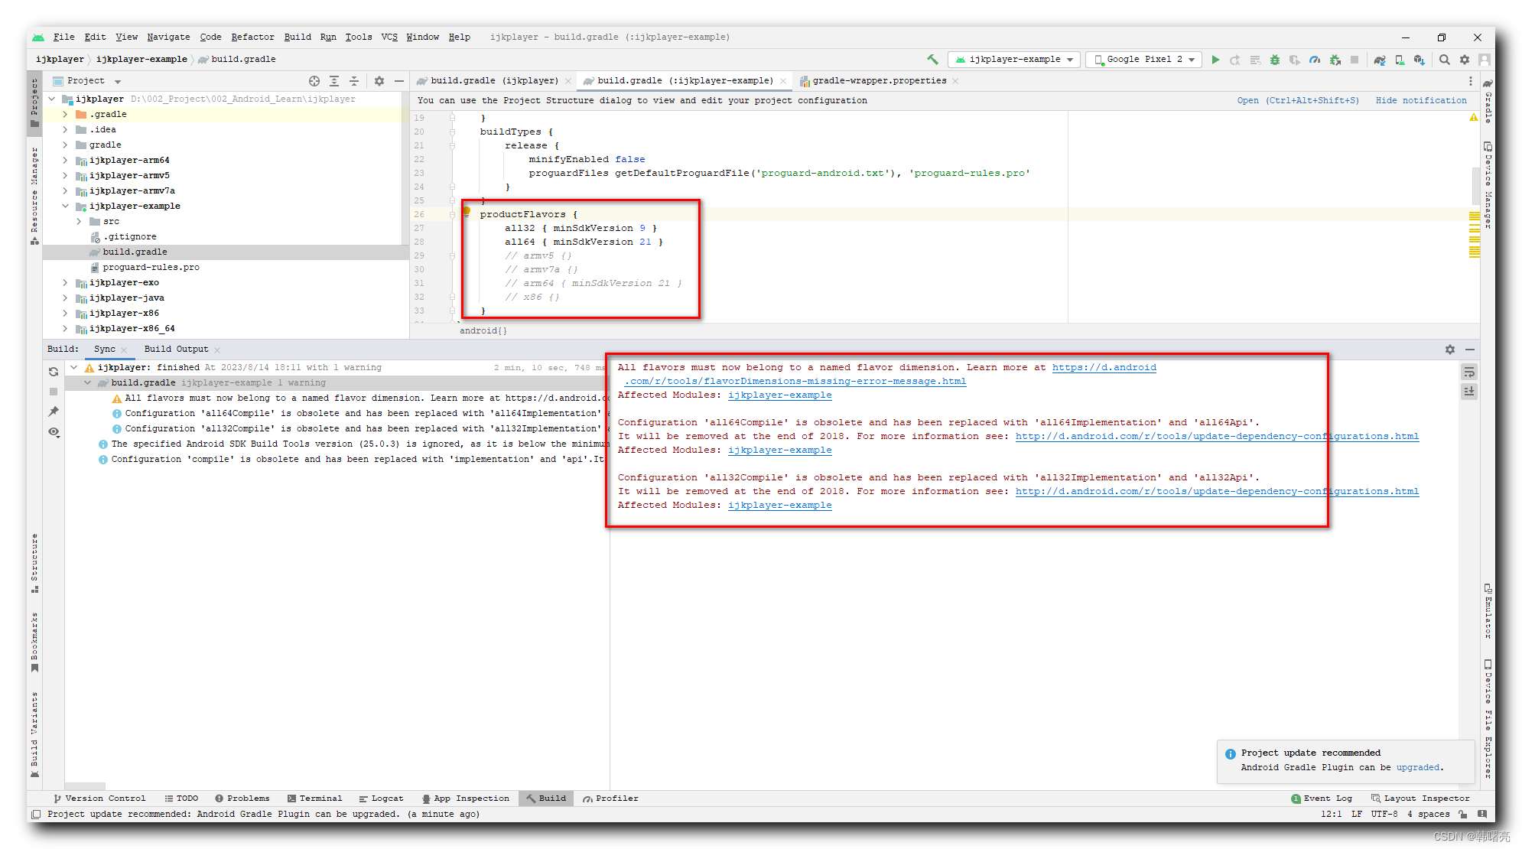Open IDE Settings via the gear icon
This screenshot has width=1522, height=849.
click(1465, 59)
